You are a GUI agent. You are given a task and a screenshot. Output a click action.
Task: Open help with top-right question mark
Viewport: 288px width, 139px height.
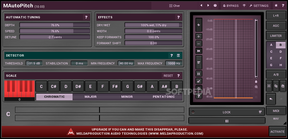click(x=283, y=6)
